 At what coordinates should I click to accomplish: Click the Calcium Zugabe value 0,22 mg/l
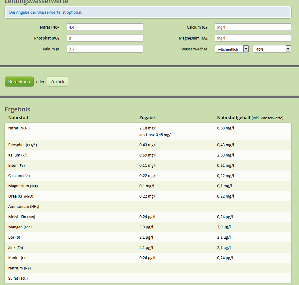pyautogui.click(x=148, y=176)
